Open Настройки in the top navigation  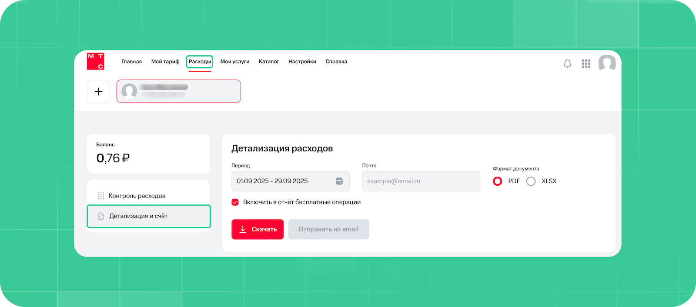[x=302, y=62]
